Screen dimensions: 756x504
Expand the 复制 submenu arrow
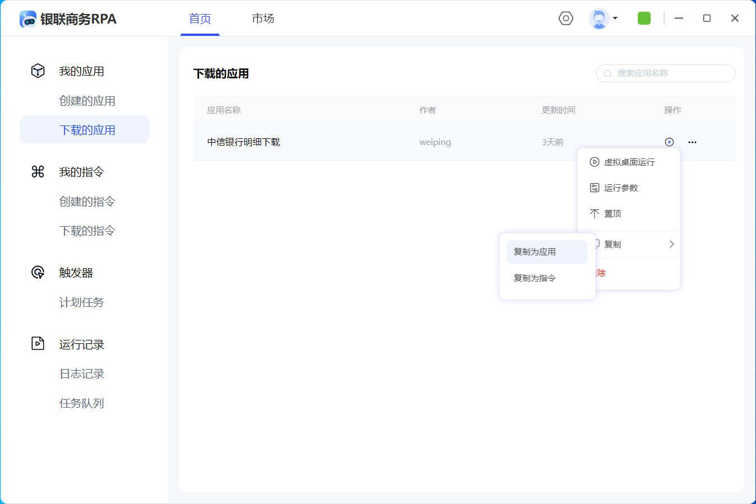pos(671,244)
